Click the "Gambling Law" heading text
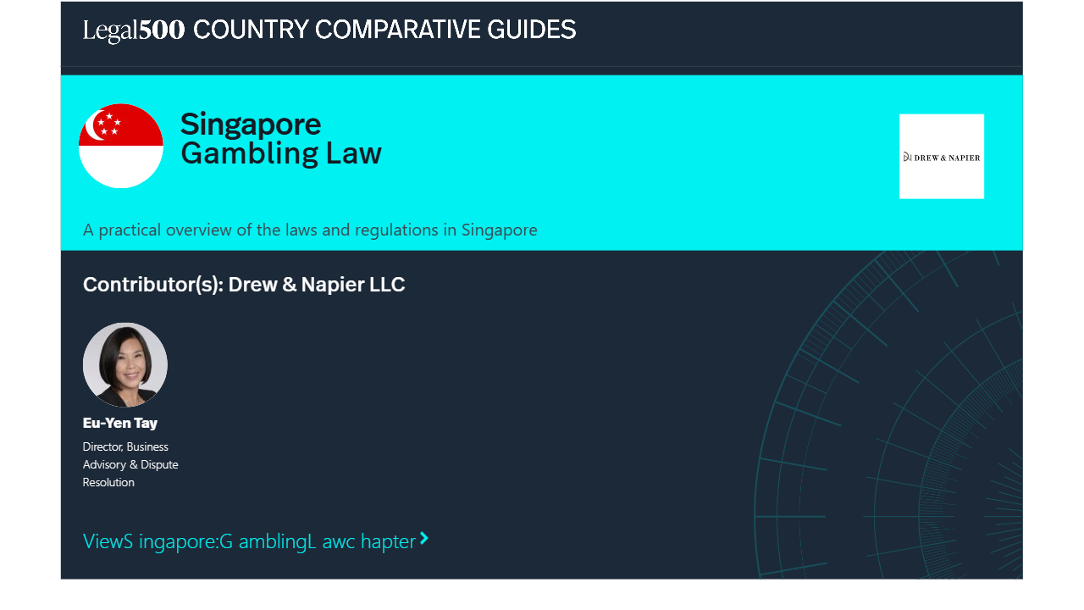 [281, 153]
